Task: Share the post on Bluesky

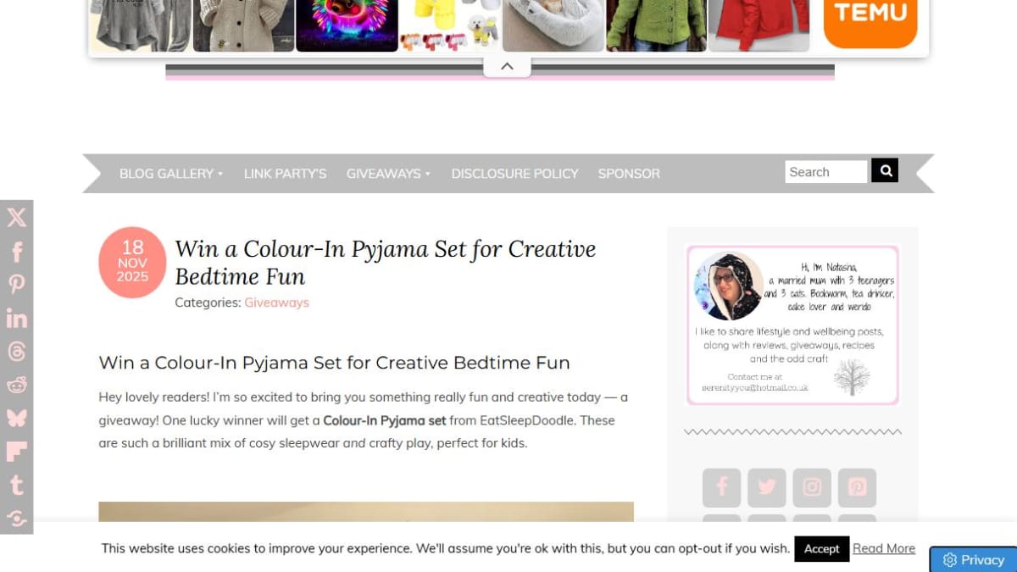Action: [x=16, y=418]
